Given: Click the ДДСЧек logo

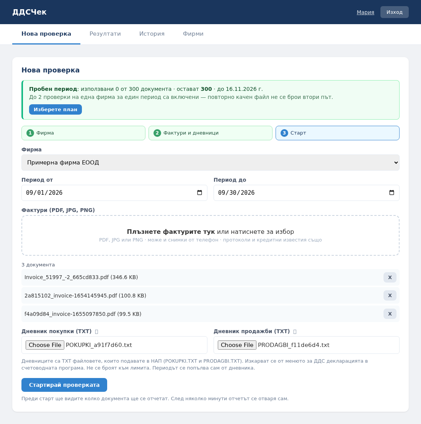Looking at the screenshot, I should [29, 12].
